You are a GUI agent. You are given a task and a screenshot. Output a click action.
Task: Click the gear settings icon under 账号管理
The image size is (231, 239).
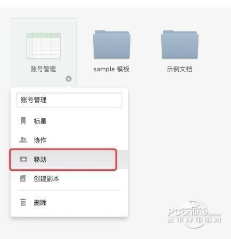tap(69, 79)
